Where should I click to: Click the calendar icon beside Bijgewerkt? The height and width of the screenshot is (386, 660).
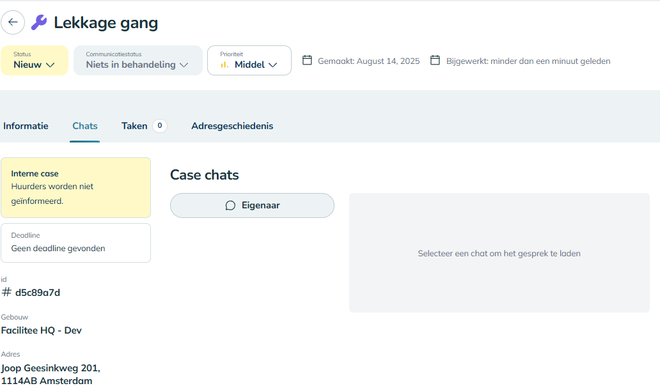(435, 61)
